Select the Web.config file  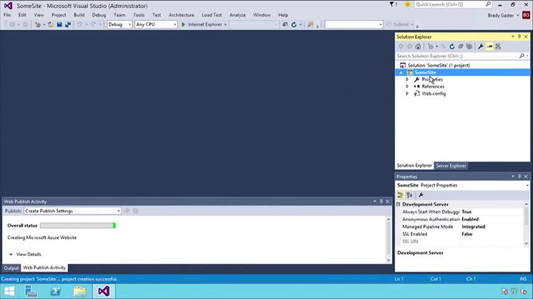pos(434,93)
